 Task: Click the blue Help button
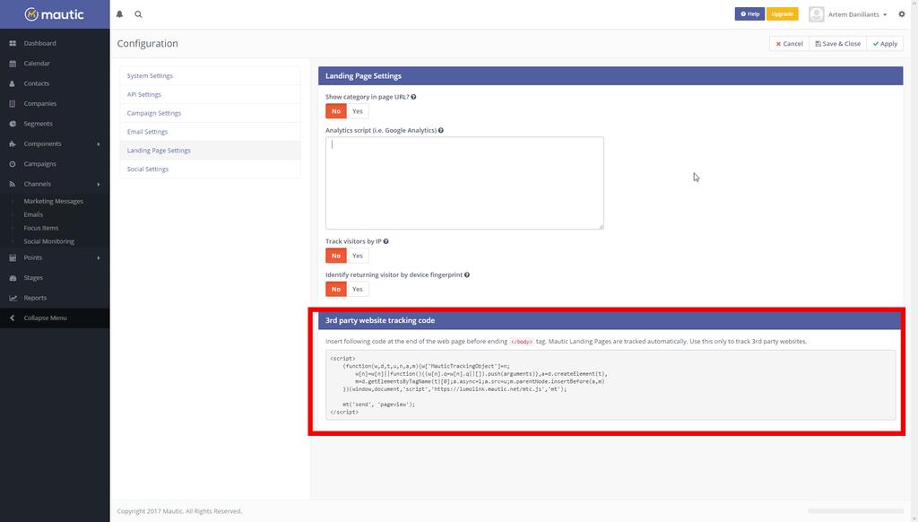click(x=750, y=14)
